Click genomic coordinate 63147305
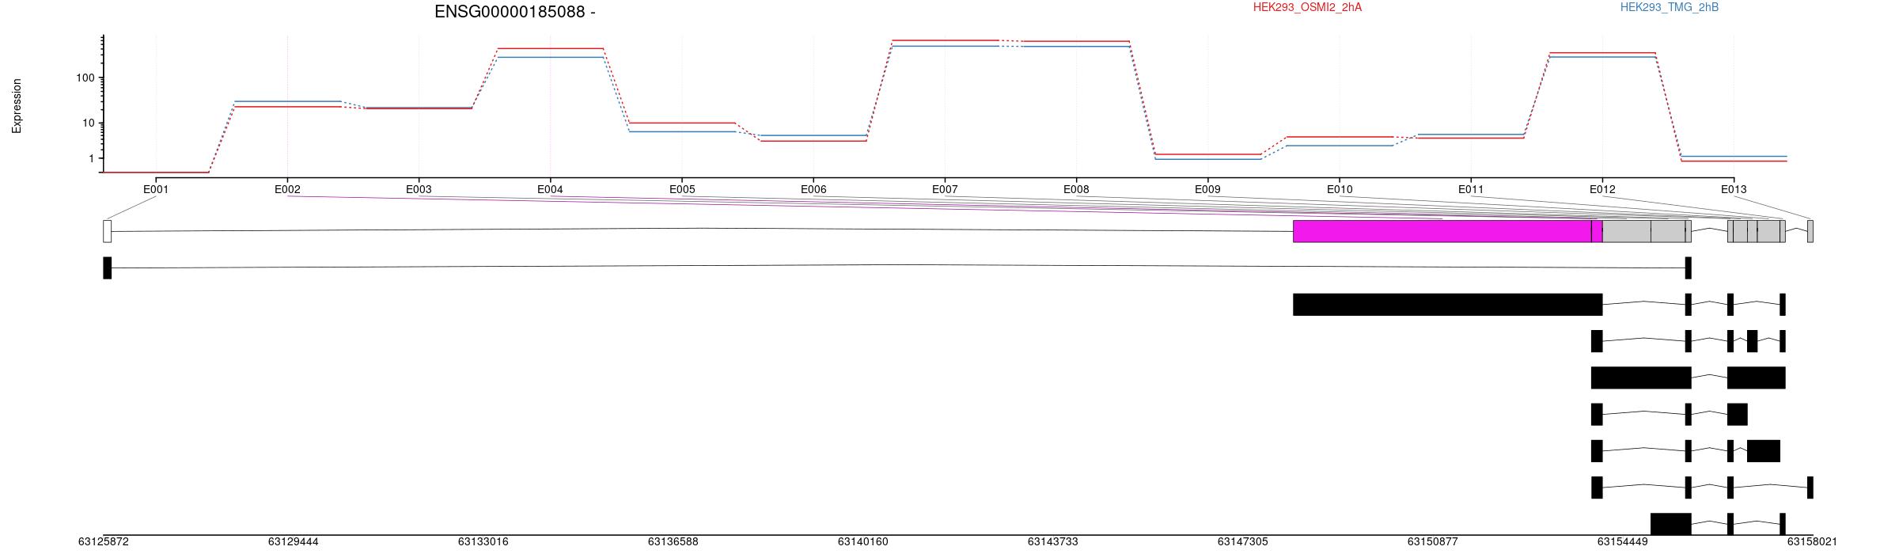1899x554 pixels. pos(1242,542)
